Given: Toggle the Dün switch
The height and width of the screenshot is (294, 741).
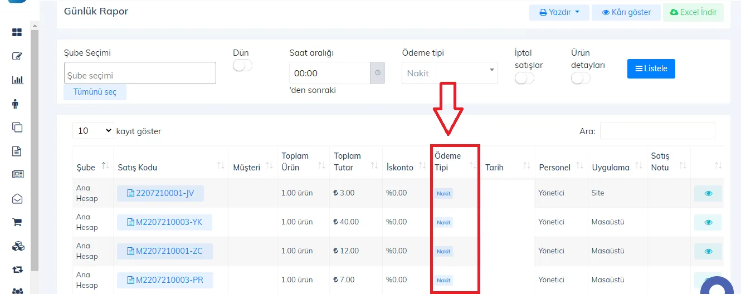Looking at the screenshot, I should click(242, 66).
